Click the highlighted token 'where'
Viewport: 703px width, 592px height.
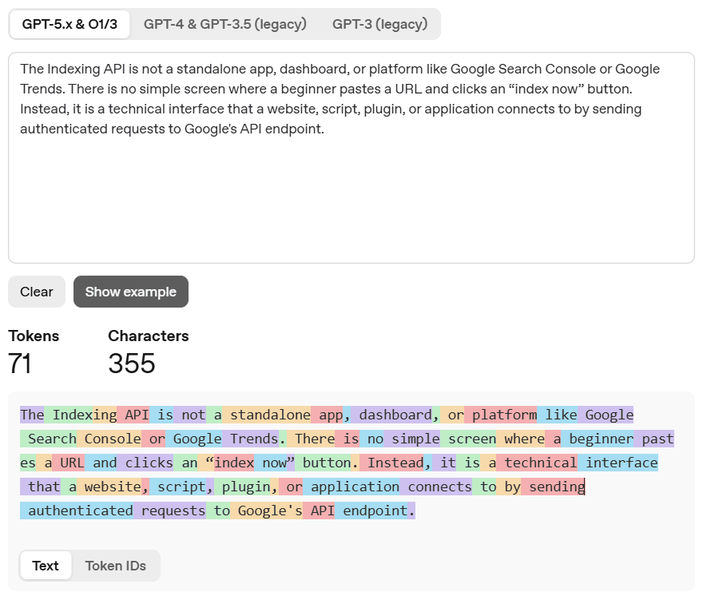[521, 439]
